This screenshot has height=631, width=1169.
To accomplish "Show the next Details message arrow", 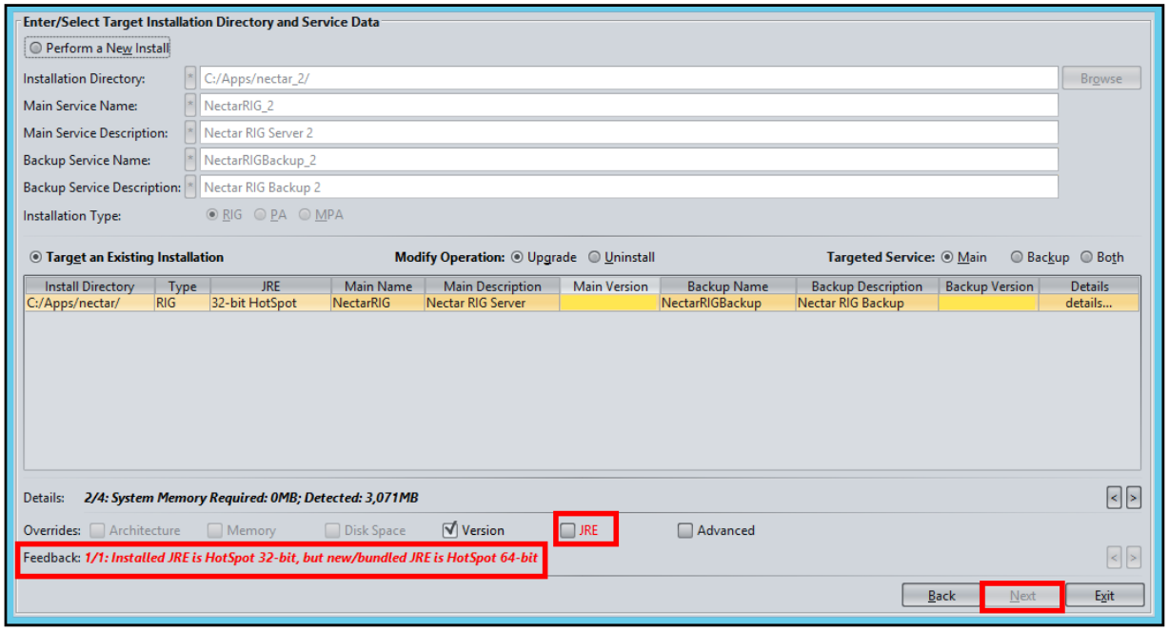I will click(1133, 497).
